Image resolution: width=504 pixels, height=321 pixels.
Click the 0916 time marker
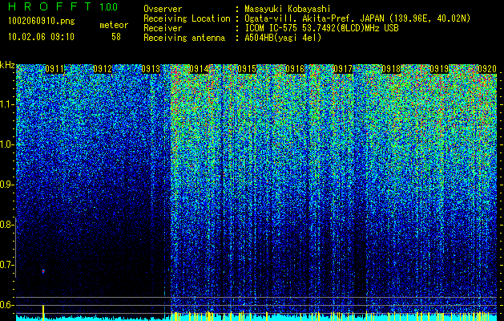click(x=295, y=68)
